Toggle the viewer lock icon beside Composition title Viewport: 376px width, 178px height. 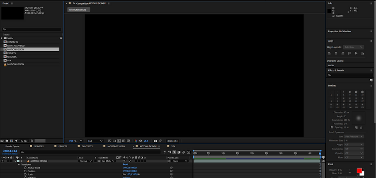pos(74,3)
